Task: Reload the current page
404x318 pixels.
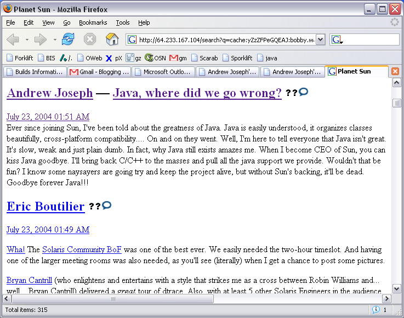Action: point(68,39)
